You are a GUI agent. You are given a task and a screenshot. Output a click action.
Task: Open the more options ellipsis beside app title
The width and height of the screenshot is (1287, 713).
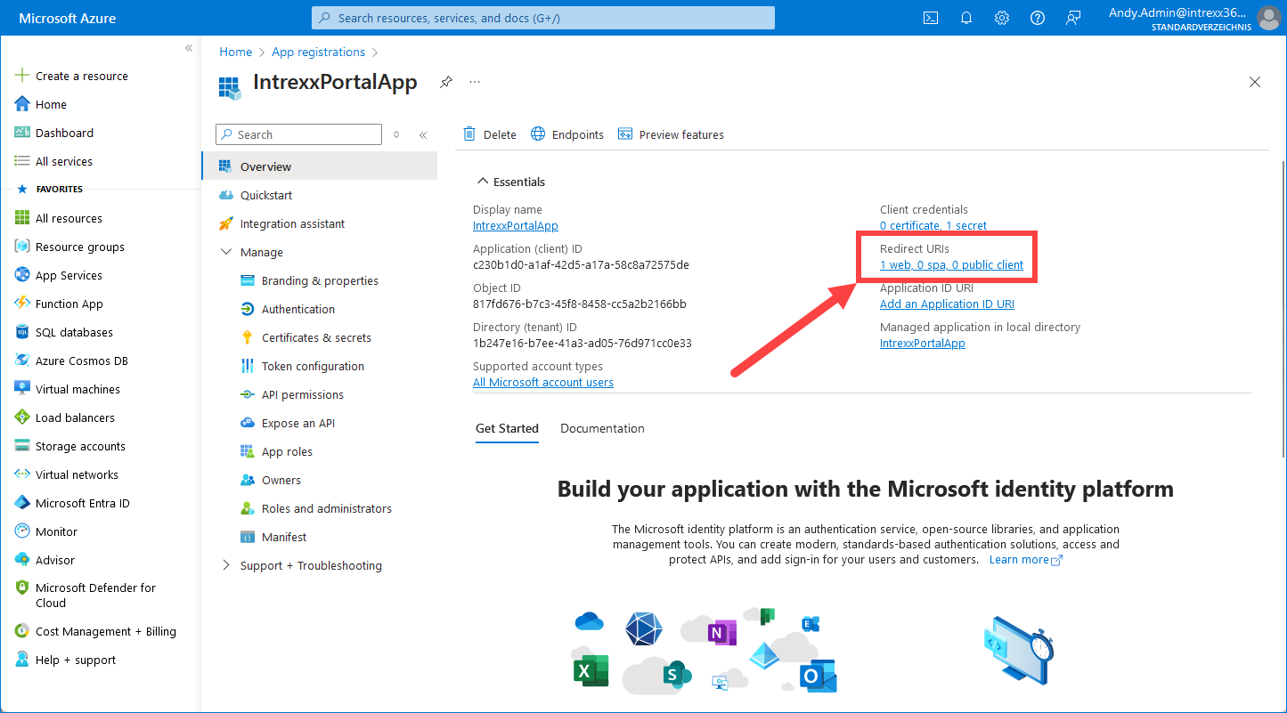475,82
